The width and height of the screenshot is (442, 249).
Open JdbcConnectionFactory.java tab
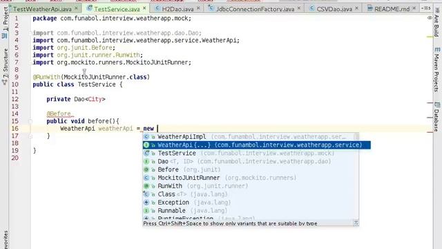(x=255, y=9)
